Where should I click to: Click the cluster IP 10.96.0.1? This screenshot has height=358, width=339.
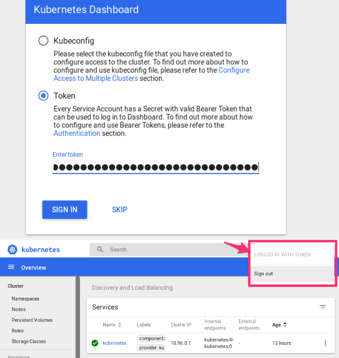[x=180, y=343]
